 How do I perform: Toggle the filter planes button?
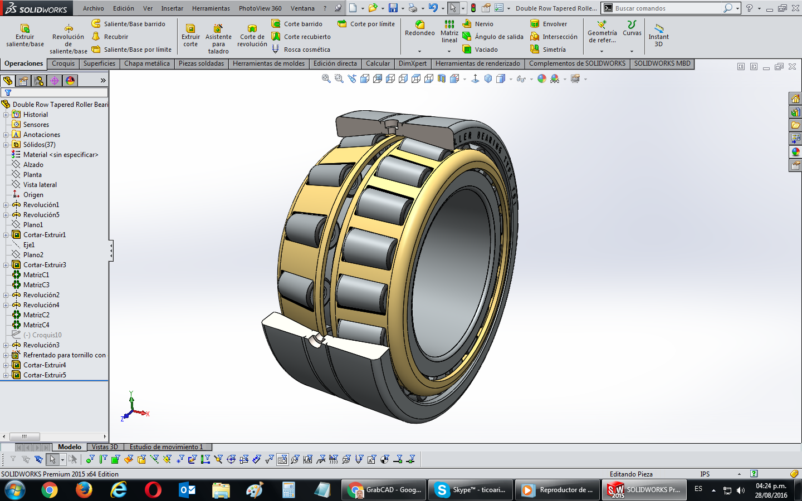(167, 459)
